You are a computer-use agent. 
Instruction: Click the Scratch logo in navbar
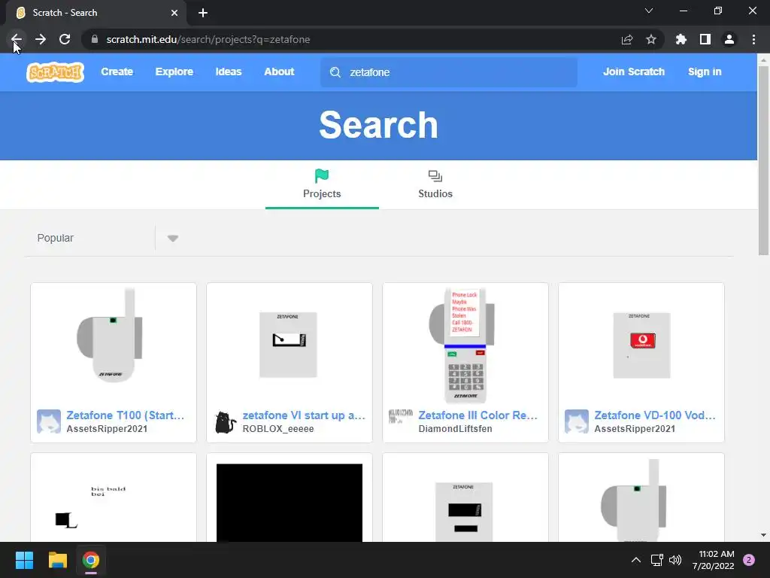point(55,71)
